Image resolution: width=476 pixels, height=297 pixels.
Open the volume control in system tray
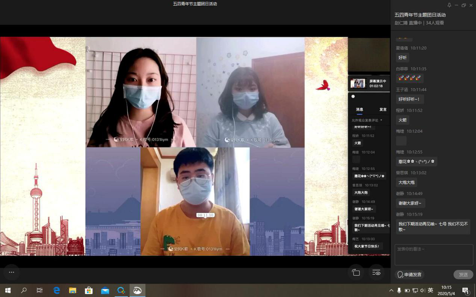click(423, 290)
